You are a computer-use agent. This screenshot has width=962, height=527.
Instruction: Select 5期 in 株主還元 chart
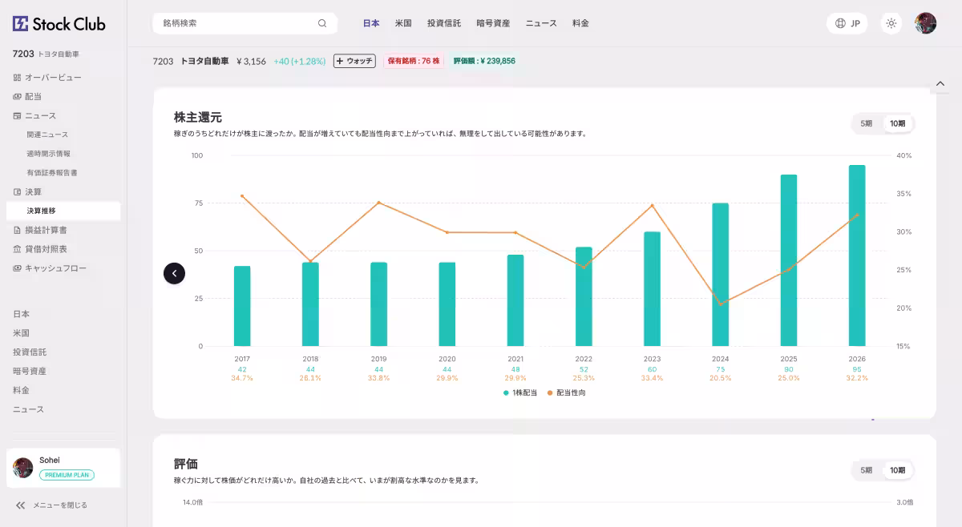tap(867, 123)
